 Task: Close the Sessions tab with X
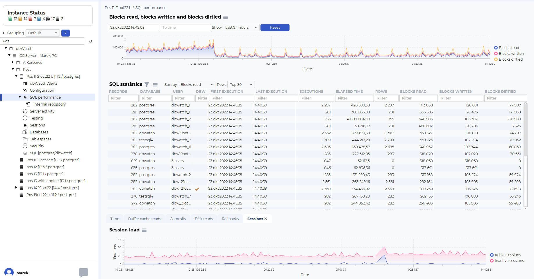pyautogui.click(x=266, y=219)
